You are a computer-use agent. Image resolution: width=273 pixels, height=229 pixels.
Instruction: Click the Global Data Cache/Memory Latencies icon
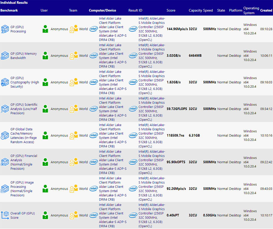[5, 135]
